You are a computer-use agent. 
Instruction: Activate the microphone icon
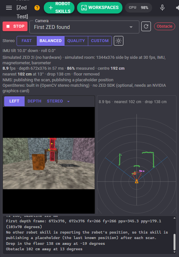coord(162,8)
